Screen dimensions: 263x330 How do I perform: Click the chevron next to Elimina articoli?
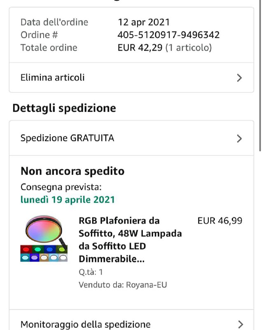point(239,78)
